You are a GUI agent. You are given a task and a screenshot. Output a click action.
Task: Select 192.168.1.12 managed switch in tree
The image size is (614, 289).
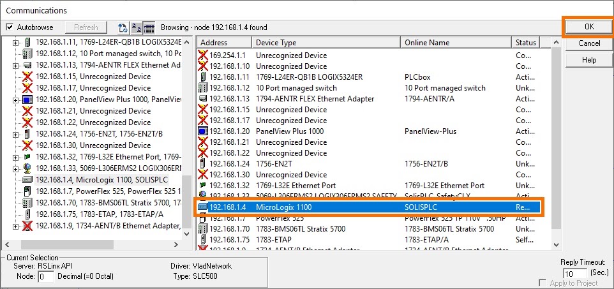click(109, 54)
